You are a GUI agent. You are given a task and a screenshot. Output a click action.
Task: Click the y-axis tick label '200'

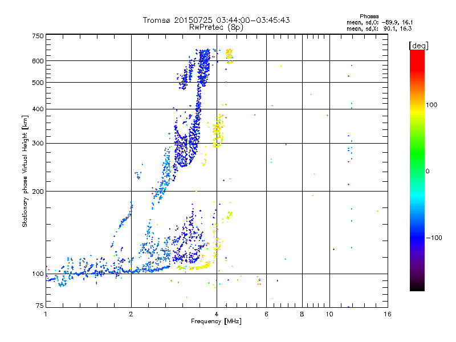click(x=38, y=192)
